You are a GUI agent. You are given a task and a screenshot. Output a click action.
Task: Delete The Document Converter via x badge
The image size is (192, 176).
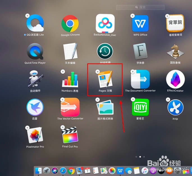click(132, 72)
